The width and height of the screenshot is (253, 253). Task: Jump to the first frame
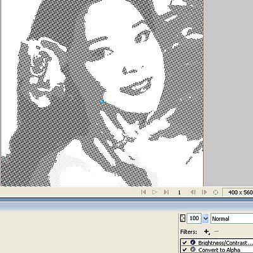click(144, 192)
